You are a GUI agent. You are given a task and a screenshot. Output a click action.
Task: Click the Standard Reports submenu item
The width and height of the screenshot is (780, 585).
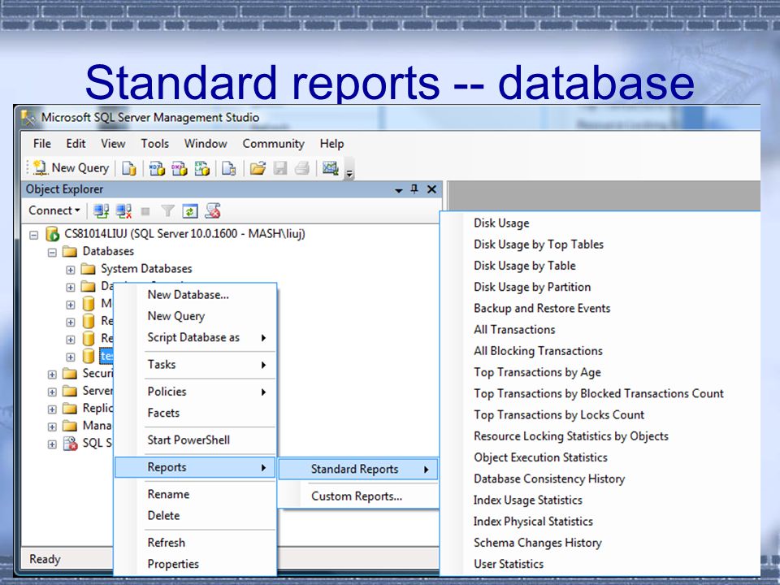point(358,469)
